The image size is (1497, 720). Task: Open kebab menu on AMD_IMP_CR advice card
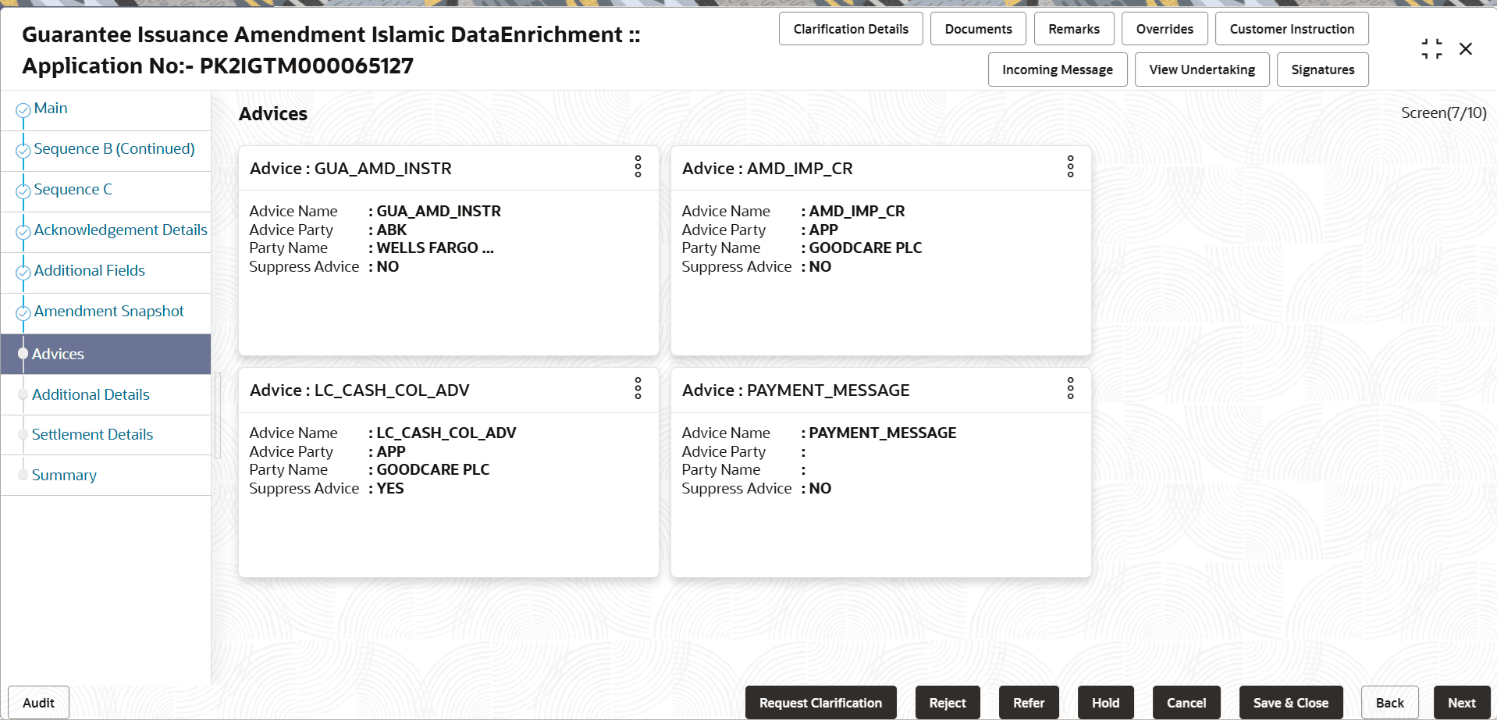[x=1070, y=166]
